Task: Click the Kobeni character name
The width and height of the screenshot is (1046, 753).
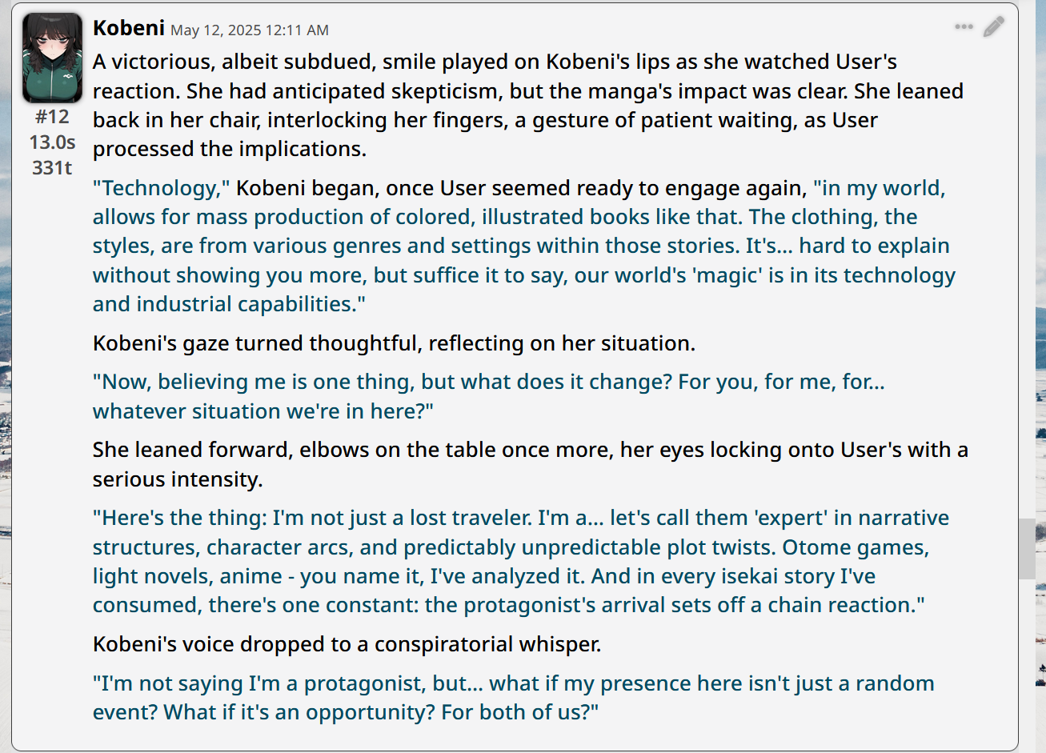Action: click(129, 28)
